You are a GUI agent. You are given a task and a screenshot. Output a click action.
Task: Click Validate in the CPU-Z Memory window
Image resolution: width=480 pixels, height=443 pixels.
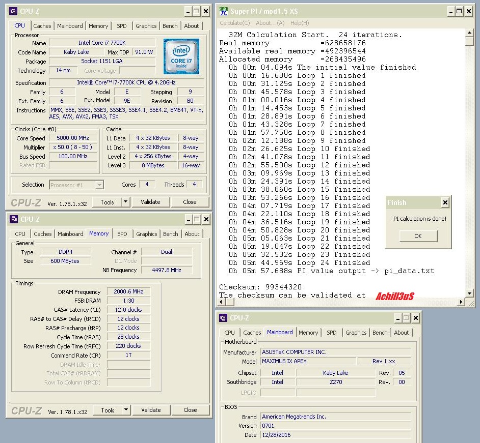[151, 410]
